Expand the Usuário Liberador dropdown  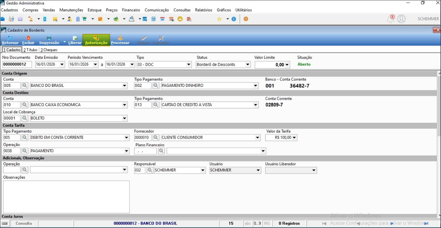(314, 170)
